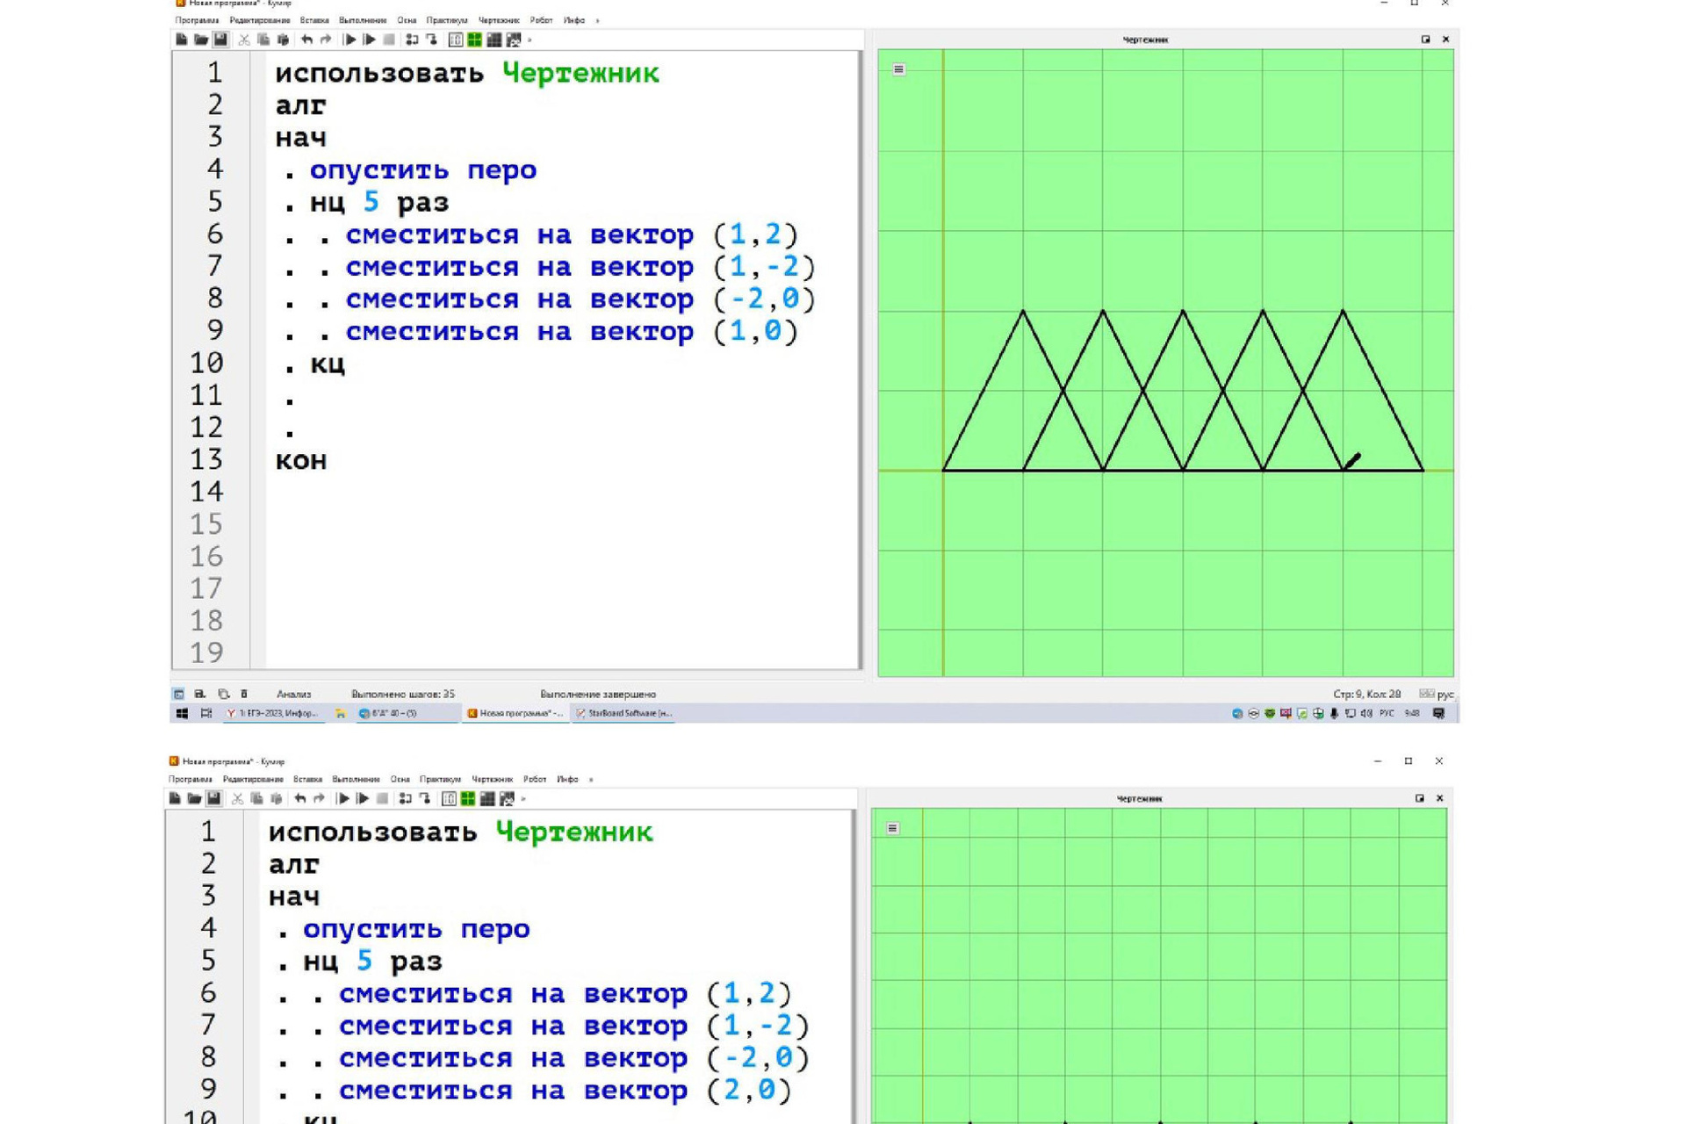1686x1124 pixels.
Task: Open the Вставка menu in top window
Action: 313,20
